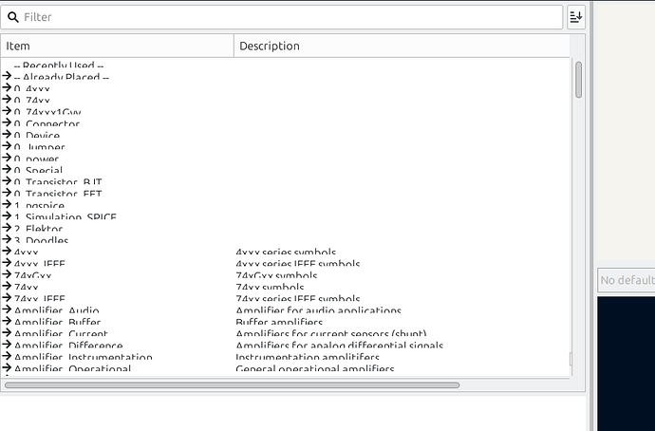Select the 0_Jumper library row
The width and height of the screenshot is (655, 431).
point(37,147)
